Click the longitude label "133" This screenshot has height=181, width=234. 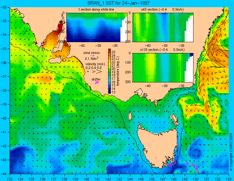point(10,179)
